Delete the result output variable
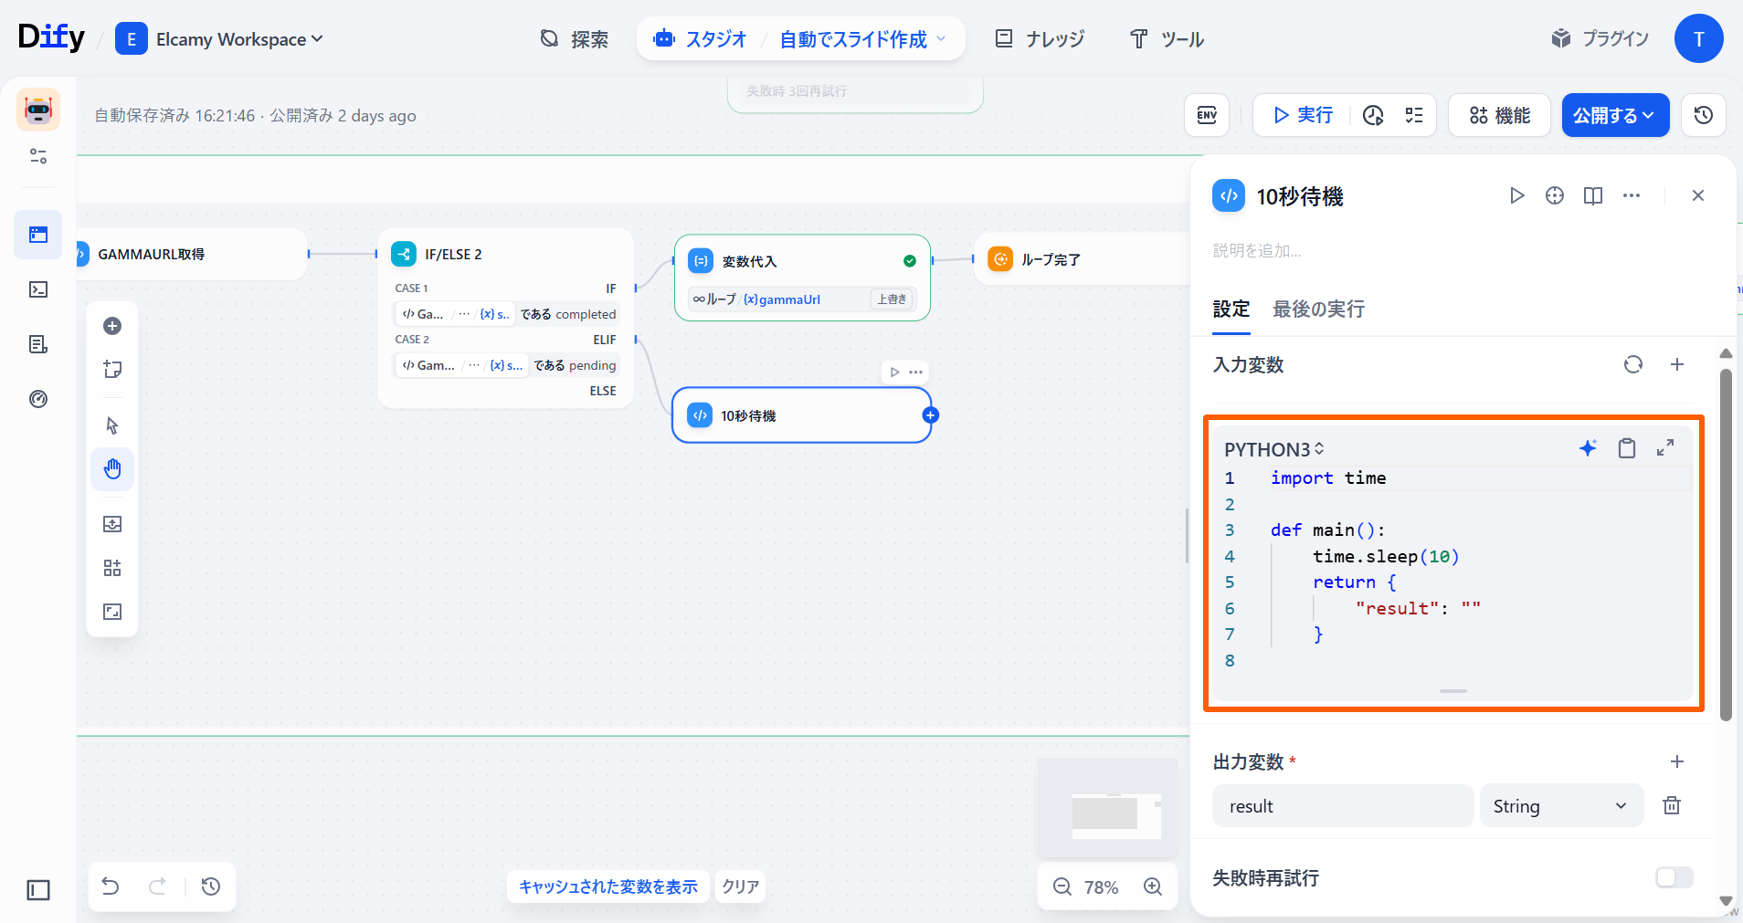This screenshot has height=923, width=1743. 1671,805
